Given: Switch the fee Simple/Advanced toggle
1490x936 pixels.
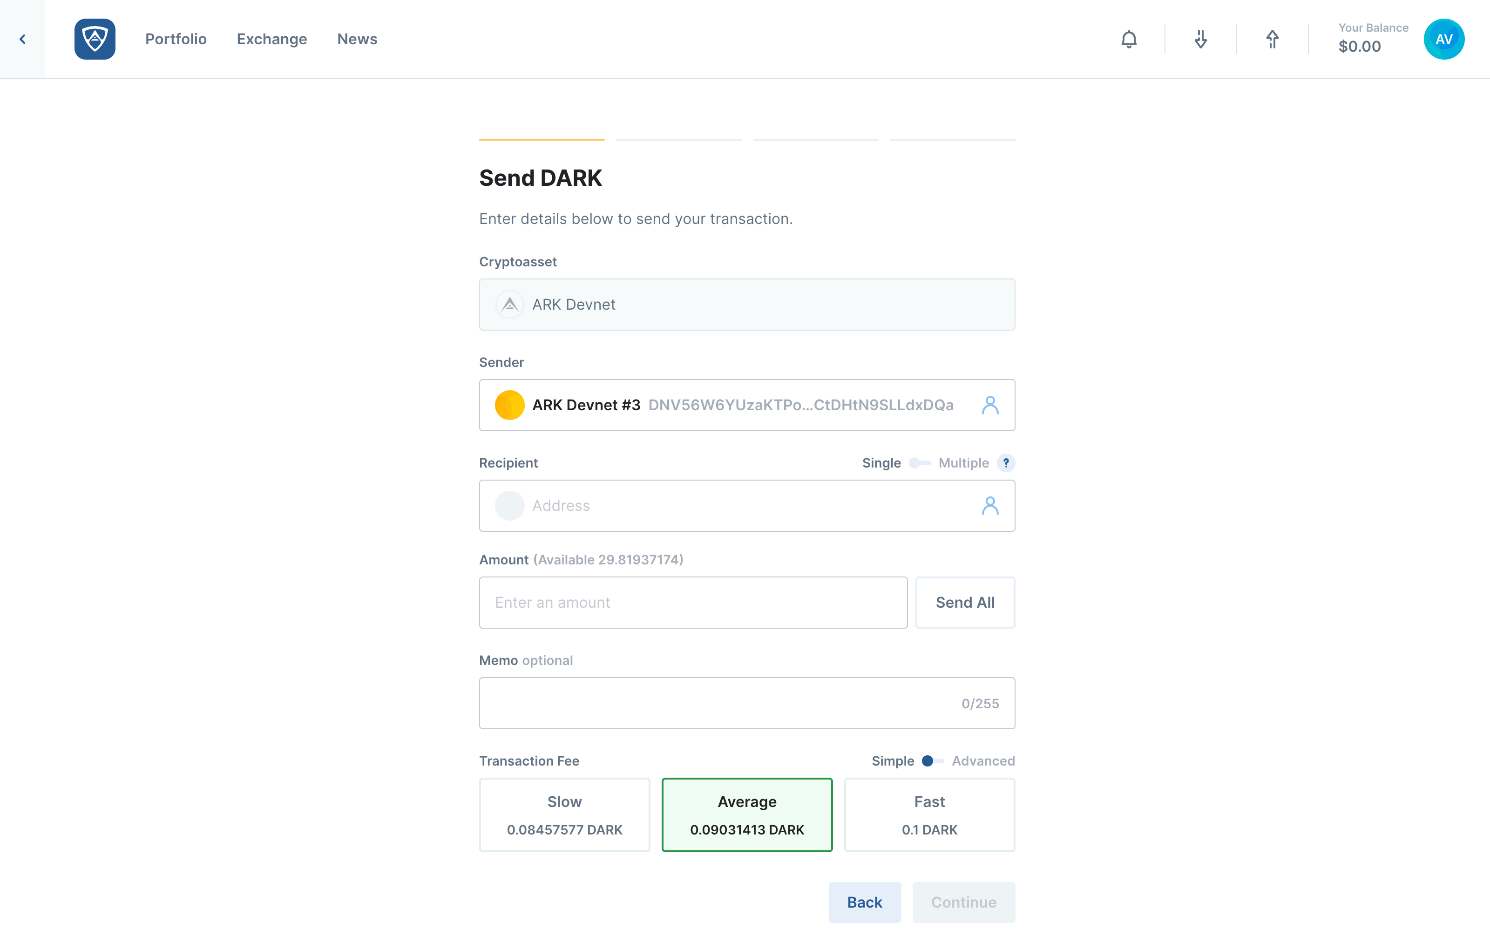Looking at the screenshot, I should pos(933,761).
